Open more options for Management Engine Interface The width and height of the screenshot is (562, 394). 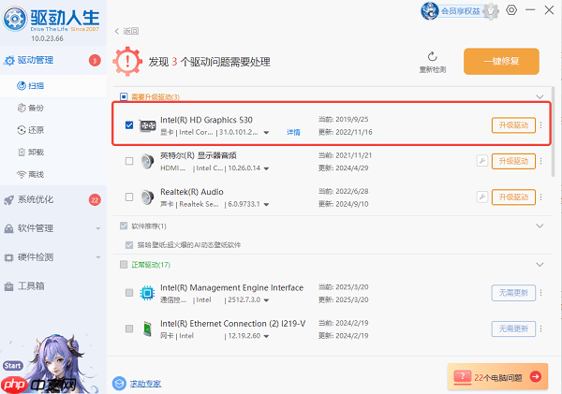pyautogui.click(x=540, y=293)
